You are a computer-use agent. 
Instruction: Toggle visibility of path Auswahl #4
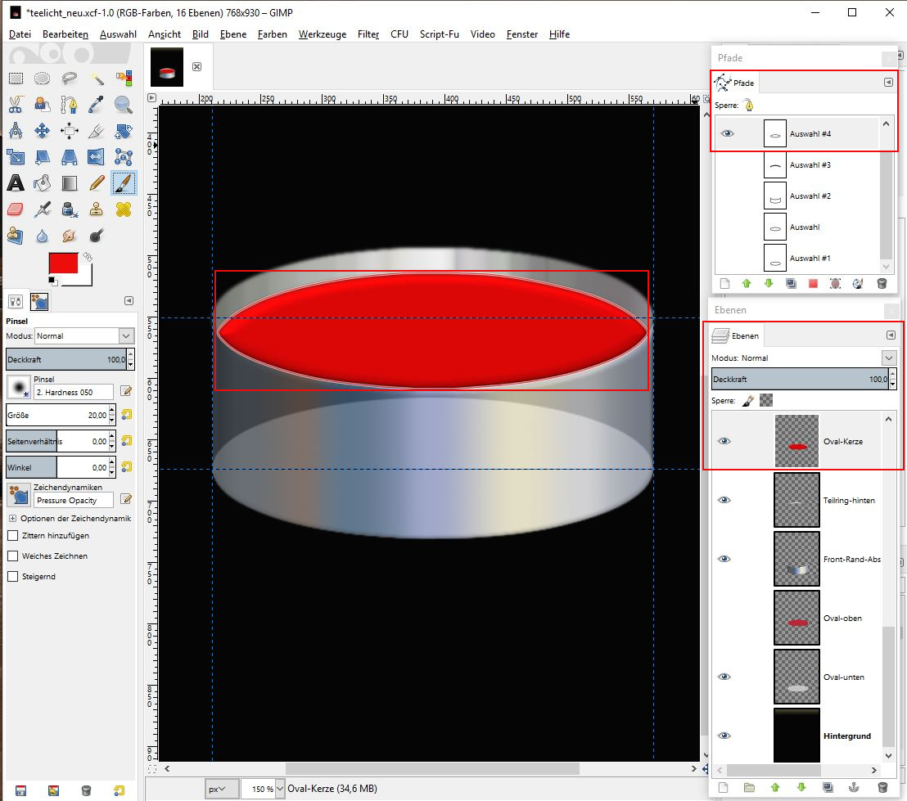(728, 133)
